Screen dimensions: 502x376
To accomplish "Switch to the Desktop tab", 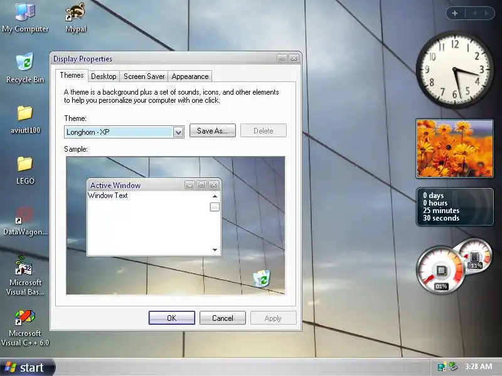I will coord(104,76).
